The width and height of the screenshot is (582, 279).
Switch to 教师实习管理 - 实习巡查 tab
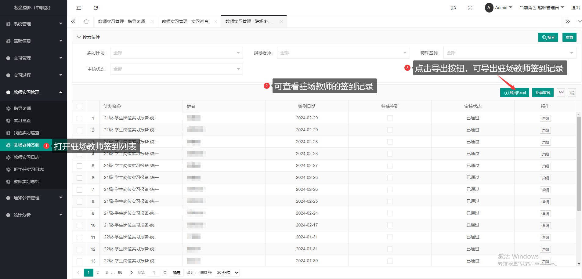tap(185, 21)
